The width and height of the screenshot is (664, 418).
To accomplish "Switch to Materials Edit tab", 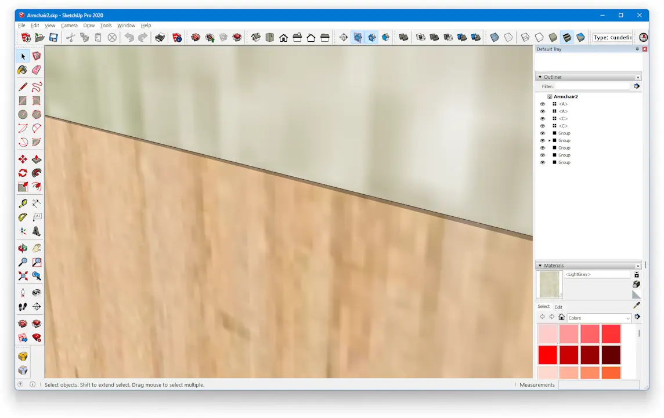I will coord(558,307).
